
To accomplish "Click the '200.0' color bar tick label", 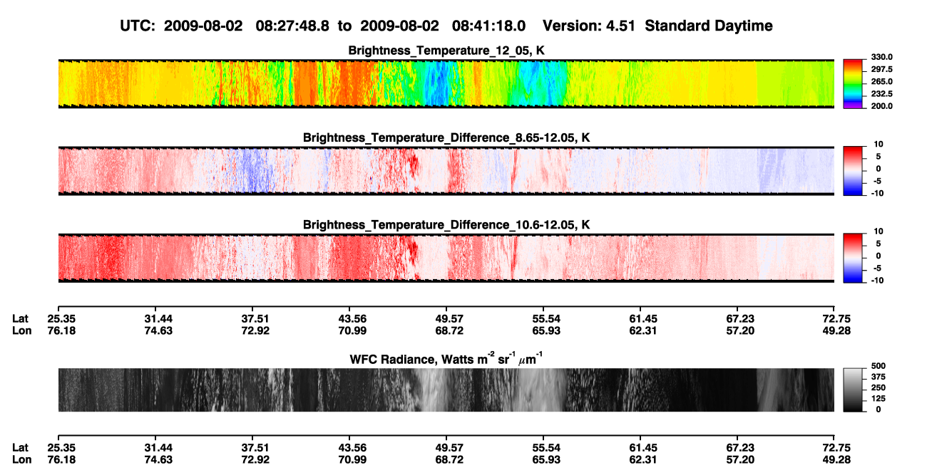I will click(881, 106).
